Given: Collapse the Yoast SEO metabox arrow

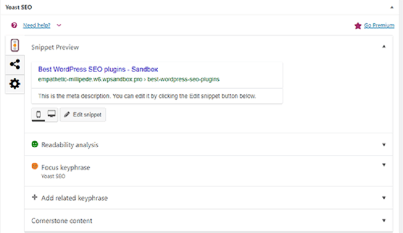Looking at the screenshot, I should click(x=391, y=8).
